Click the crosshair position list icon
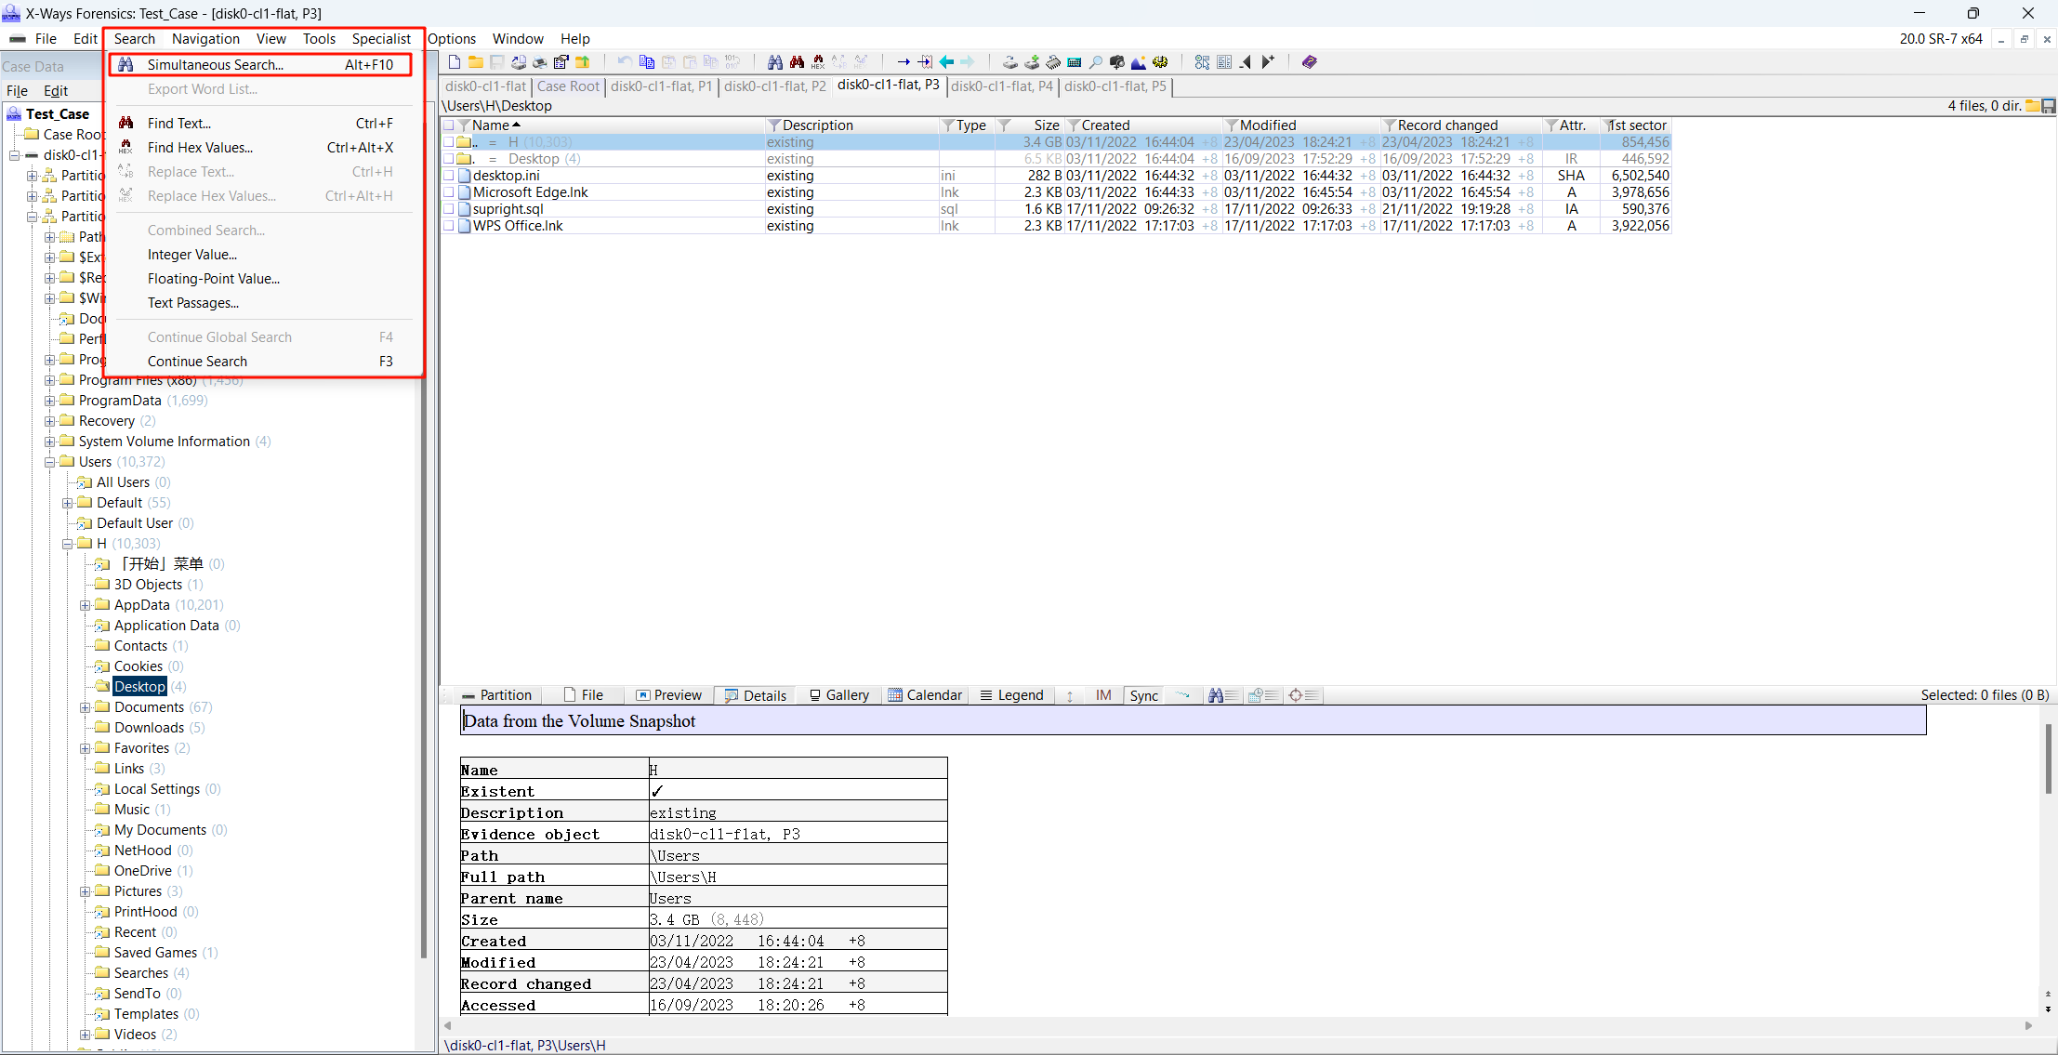This screenshot has width=2058, height=1055. click(1303, 695)
